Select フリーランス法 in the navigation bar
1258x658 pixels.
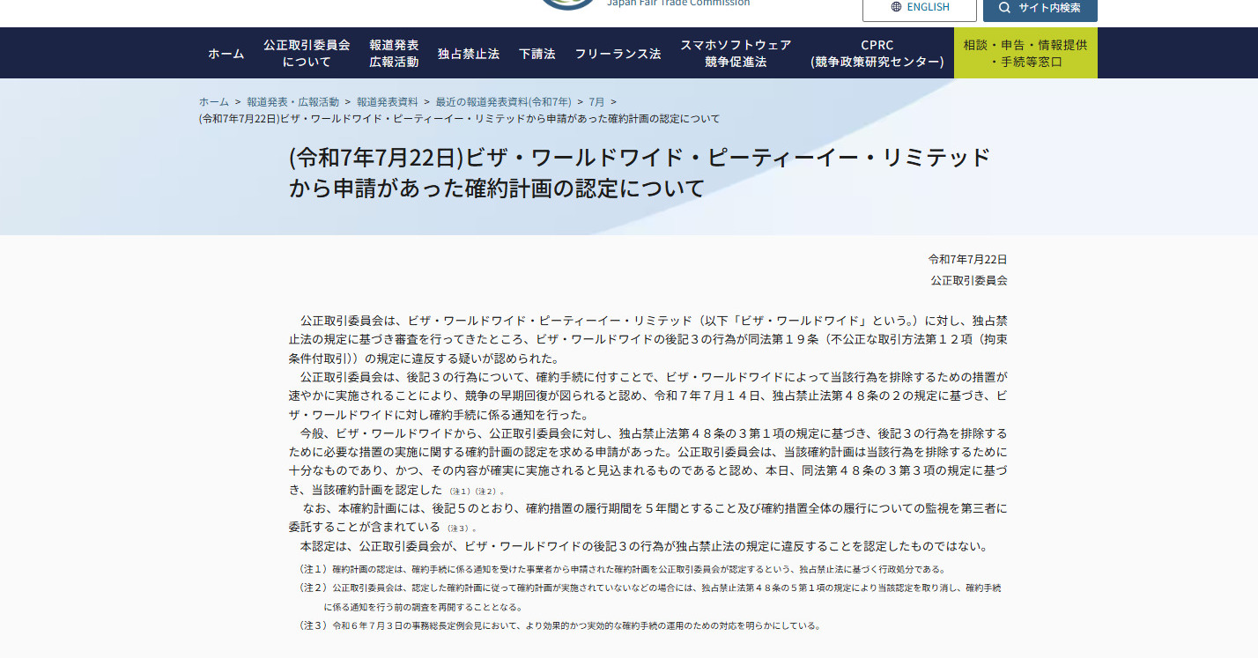[x=618, y=54]
